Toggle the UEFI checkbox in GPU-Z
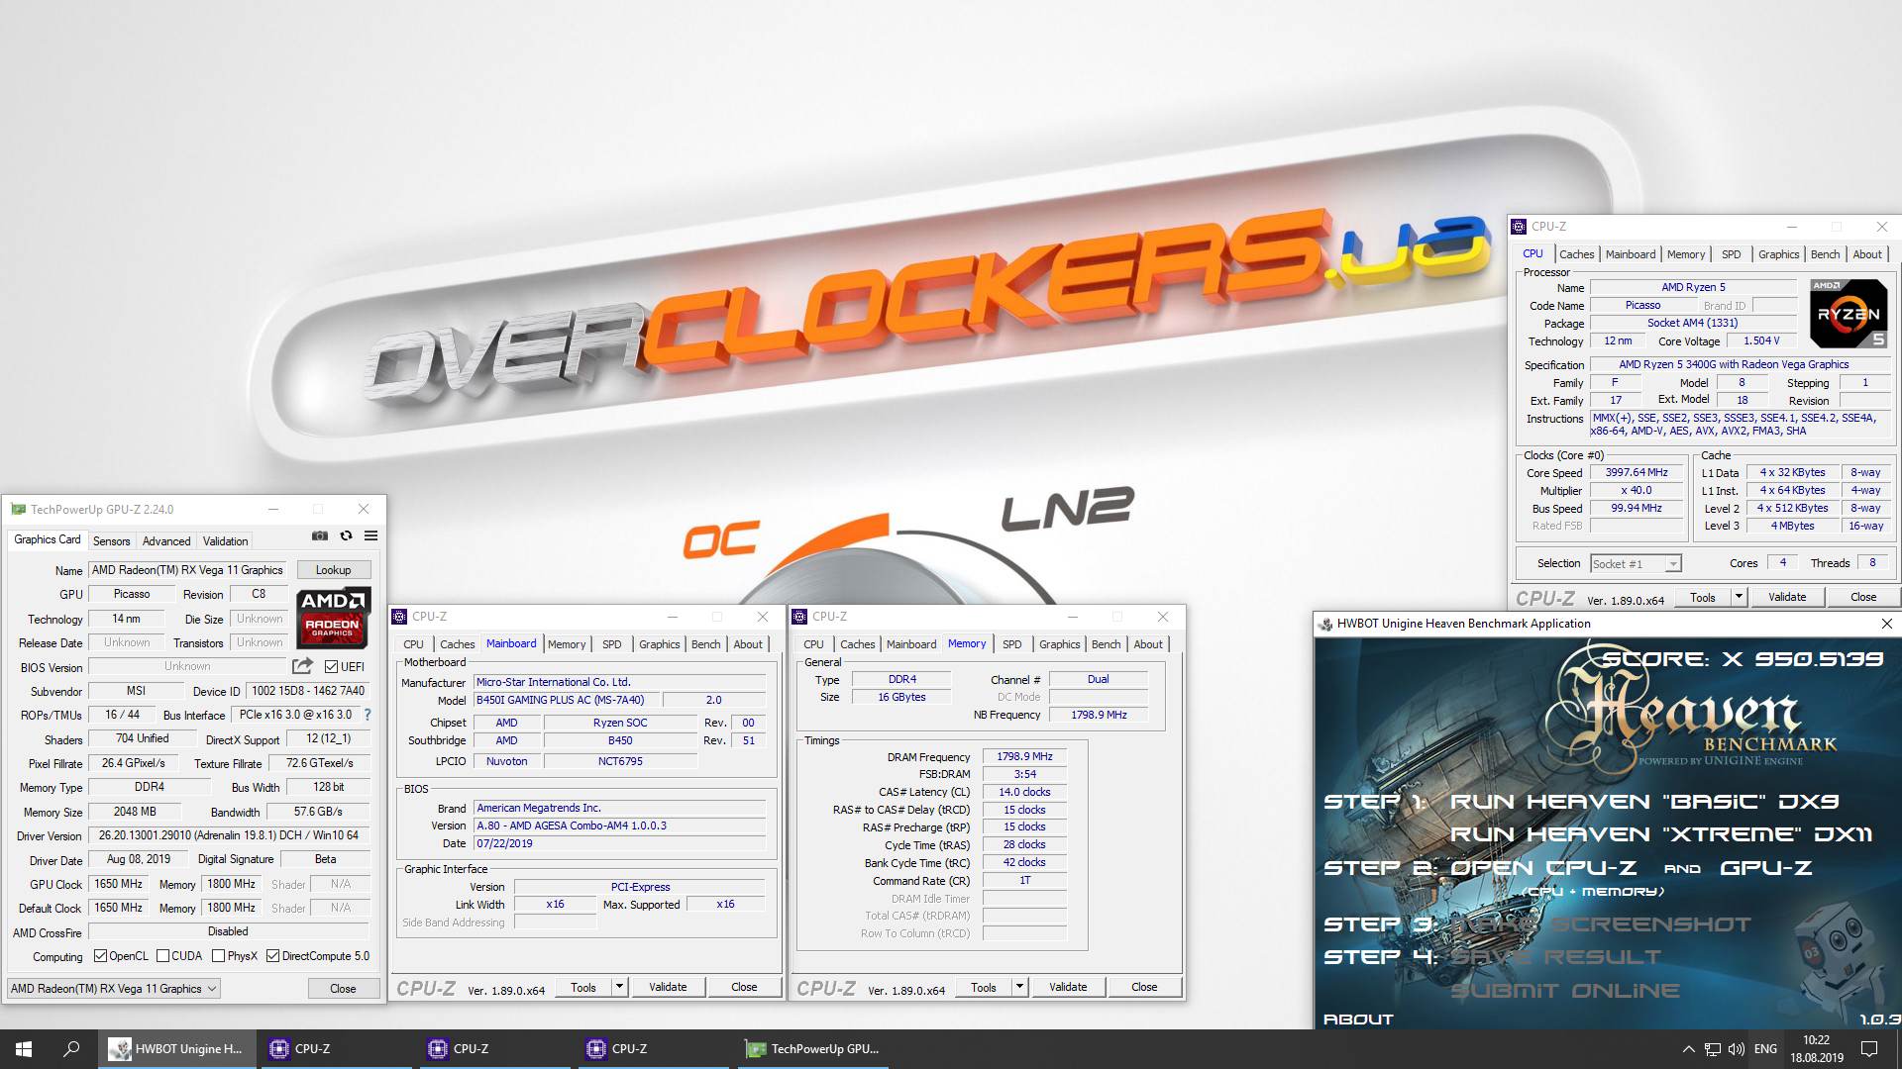 pos(331,667)
